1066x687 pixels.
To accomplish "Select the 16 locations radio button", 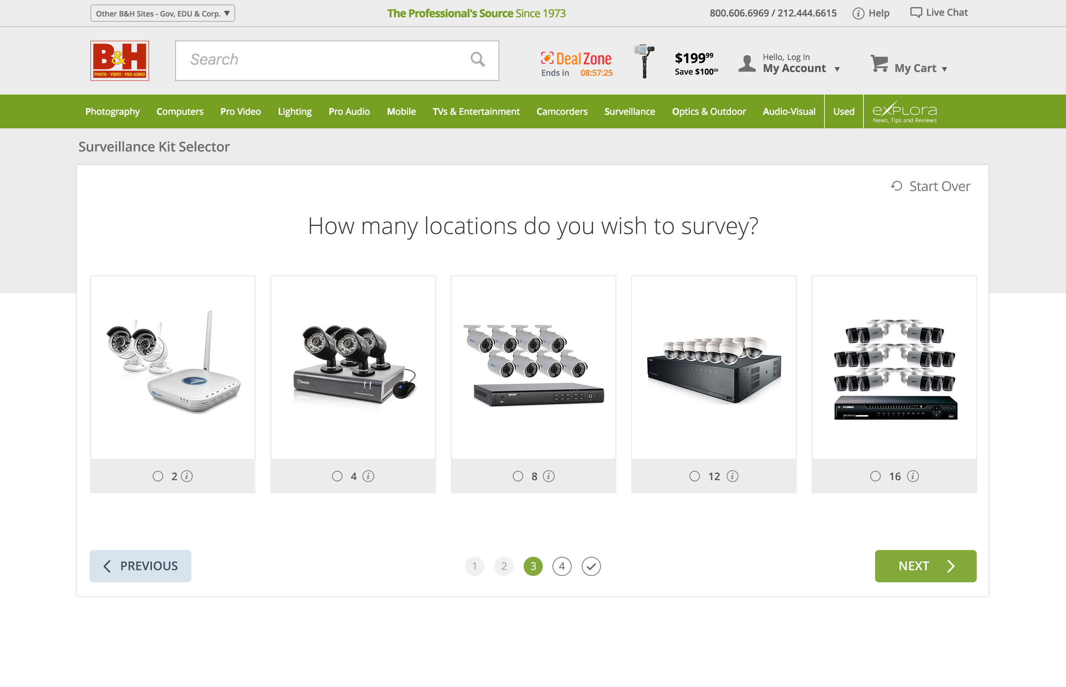I will tap(875, 477).
